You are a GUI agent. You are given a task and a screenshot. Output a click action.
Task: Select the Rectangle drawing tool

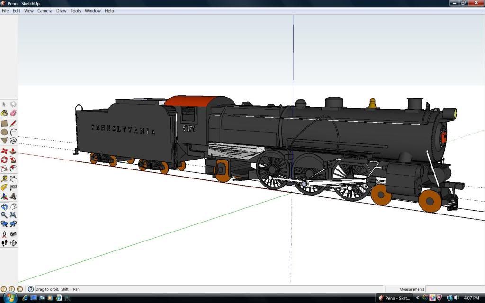coord(4,124)
